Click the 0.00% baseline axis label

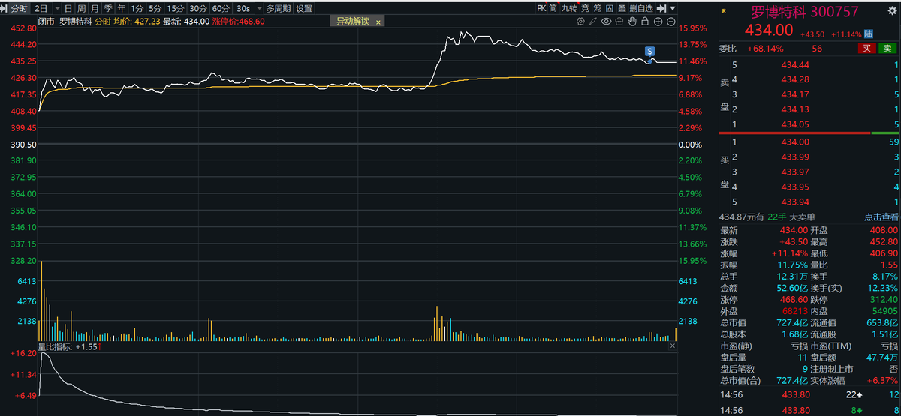691,144
